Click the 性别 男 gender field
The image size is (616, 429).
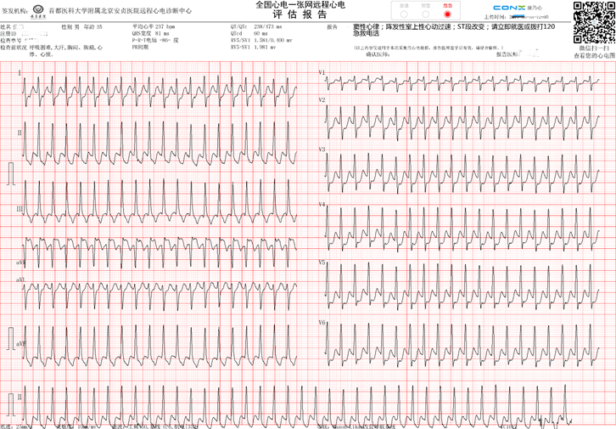tap(70, 26)
